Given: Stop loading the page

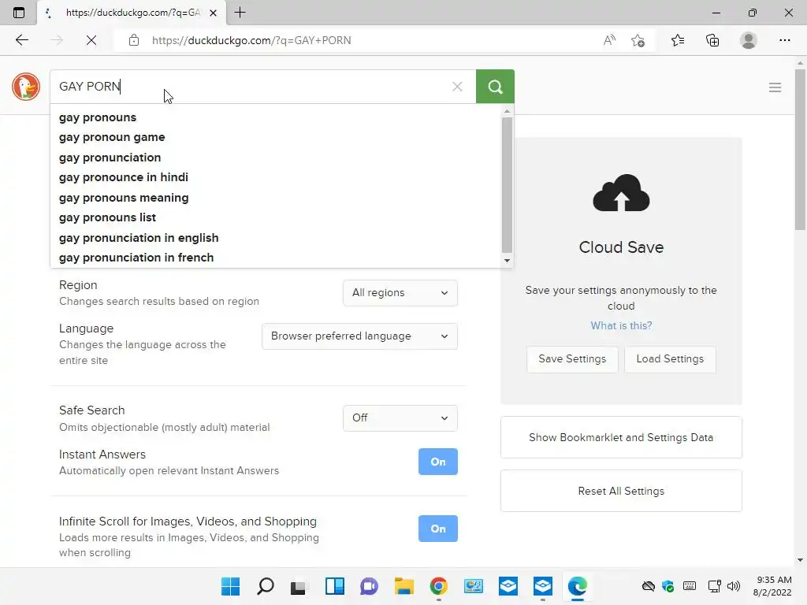Looking at the screenshot, I should coord(91,40).
